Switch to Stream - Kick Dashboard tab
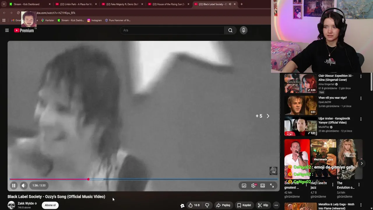Screen dimensions: 373x210 27,4
